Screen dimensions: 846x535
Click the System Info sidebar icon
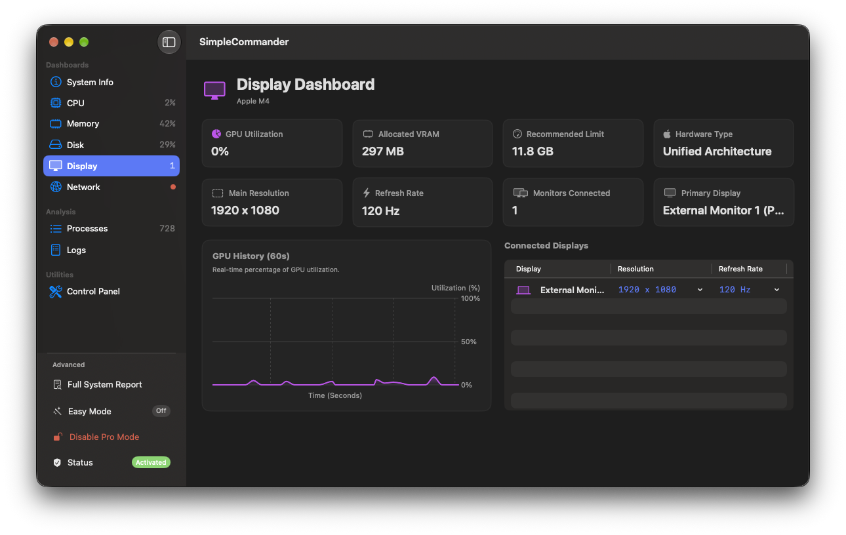[56, 82]
